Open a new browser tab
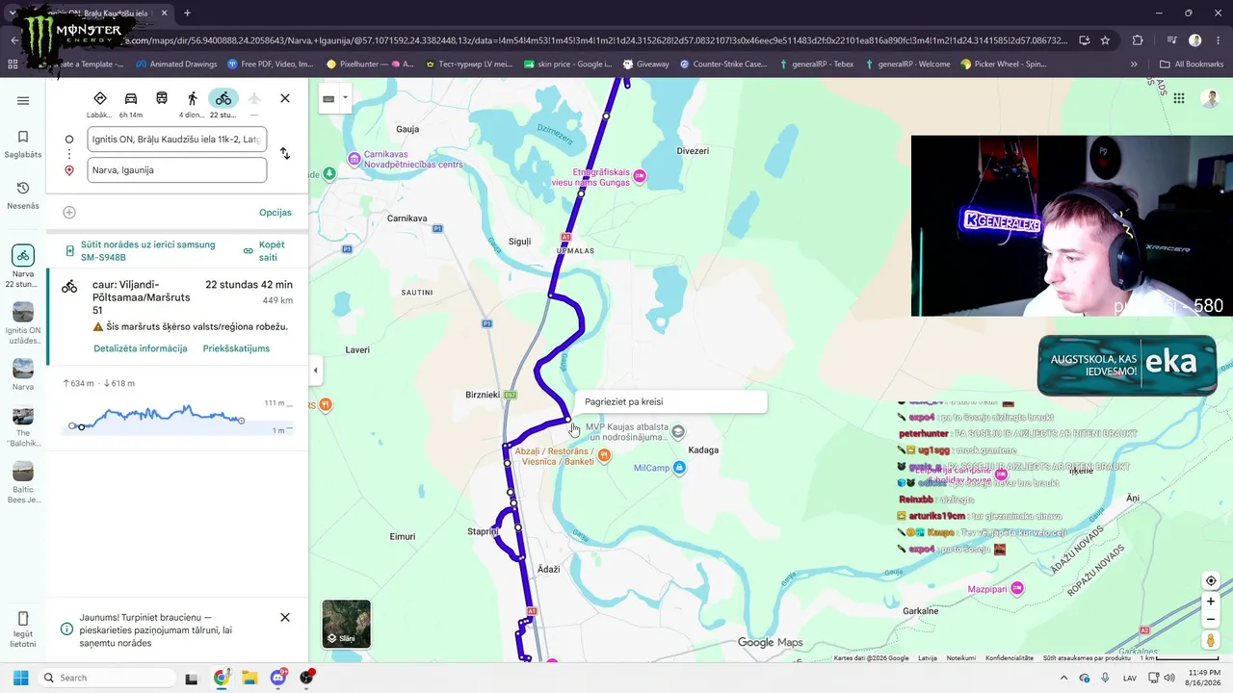Screen dimensions: 1233x693 187,13
